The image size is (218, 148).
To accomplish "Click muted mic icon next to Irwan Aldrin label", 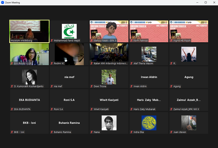I will pos(132,86).
